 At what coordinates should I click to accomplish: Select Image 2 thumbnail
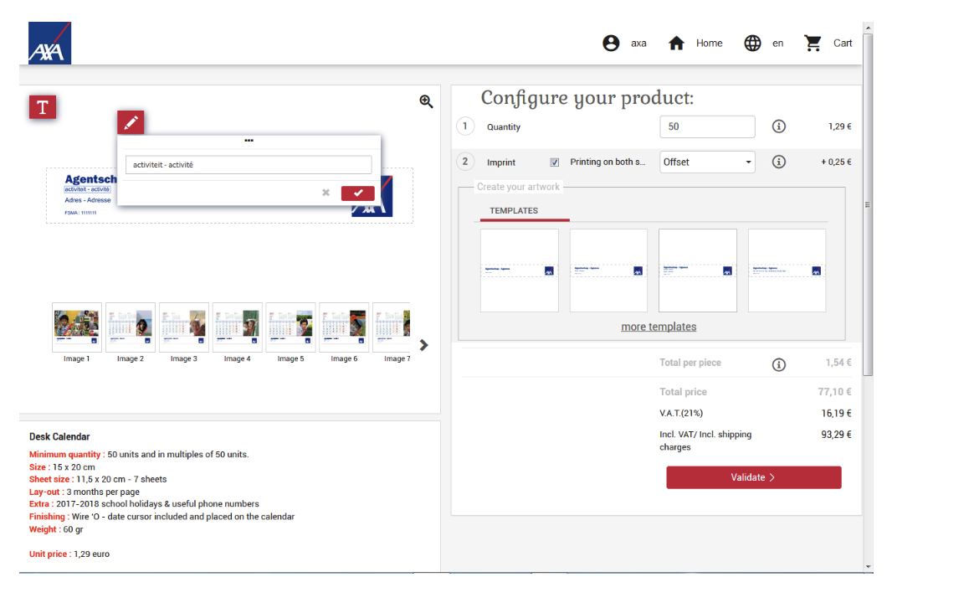tap(131, 327)
